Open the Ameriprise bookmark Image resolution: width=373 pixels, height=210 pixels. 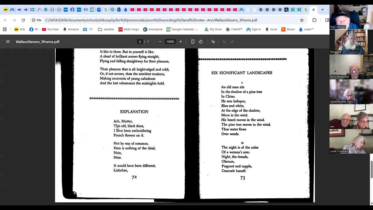pyautogui.click(x=153, y=29)
